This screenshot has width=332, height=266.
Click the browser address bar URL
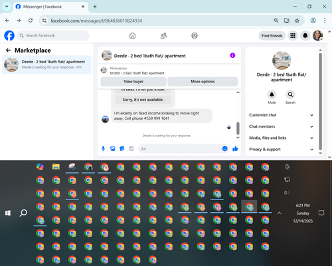(x=96, y=21)
